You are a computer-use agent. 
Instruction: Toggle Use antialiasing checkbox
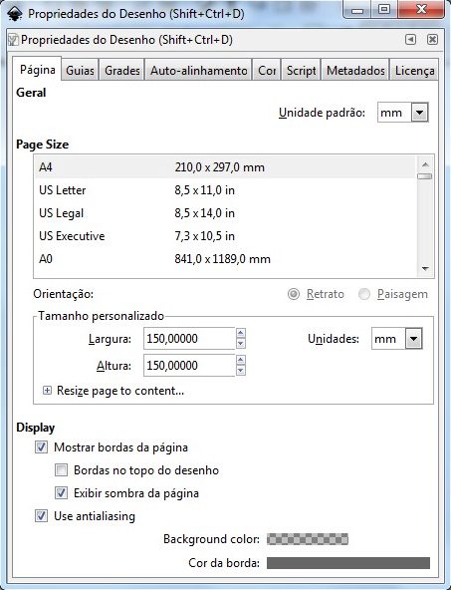pos(42,516)
